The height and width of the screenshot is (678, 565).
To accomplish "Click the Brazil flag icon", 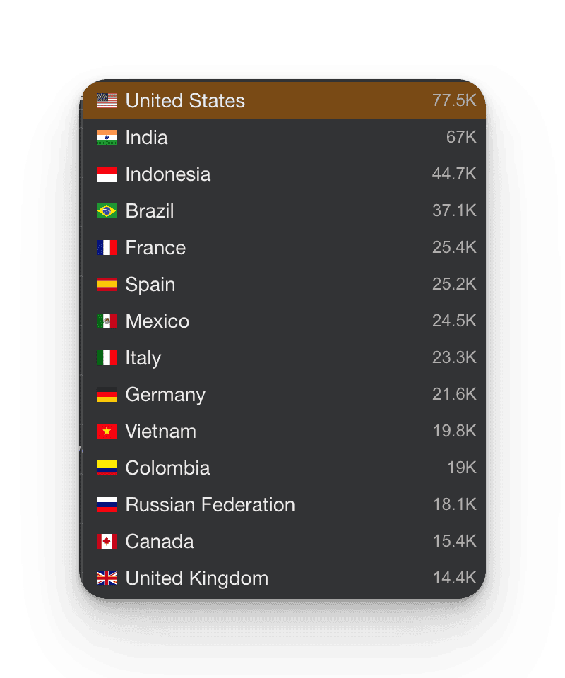I will [x=107, y=210].
